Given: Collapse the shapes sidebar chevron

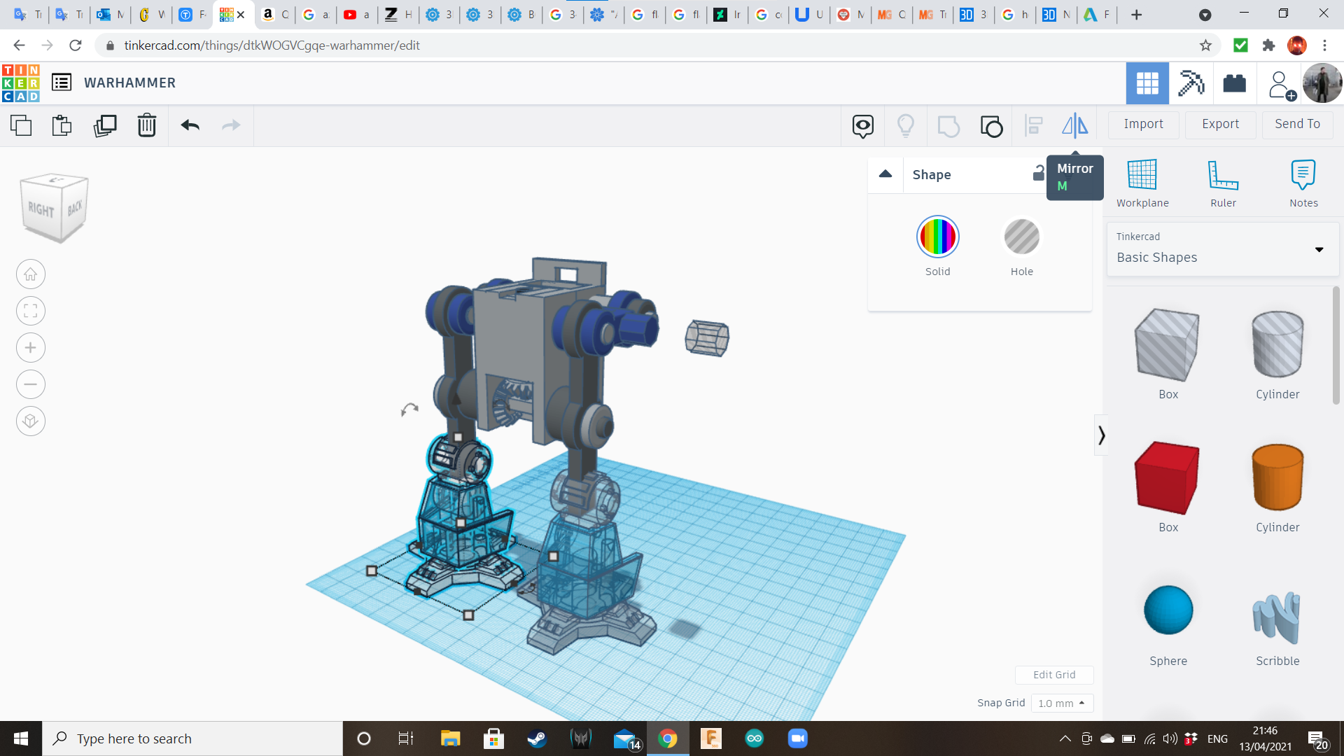Looking at the screenshot, I should [1101, 435].
